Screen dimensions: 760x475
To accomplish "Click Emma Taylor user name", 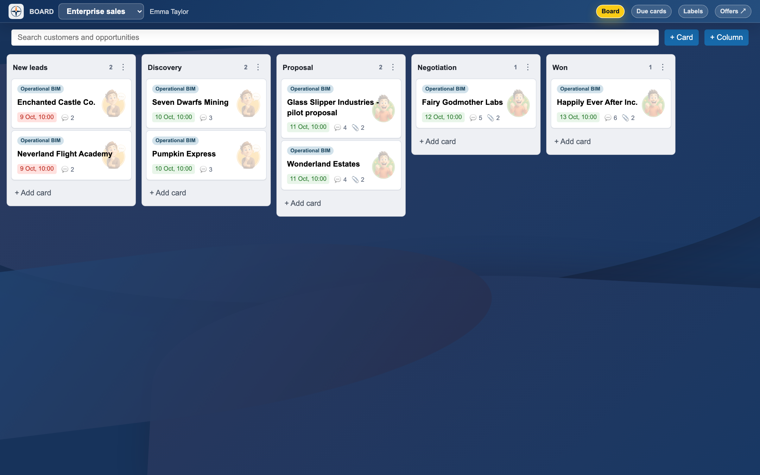I will (169, 12).
